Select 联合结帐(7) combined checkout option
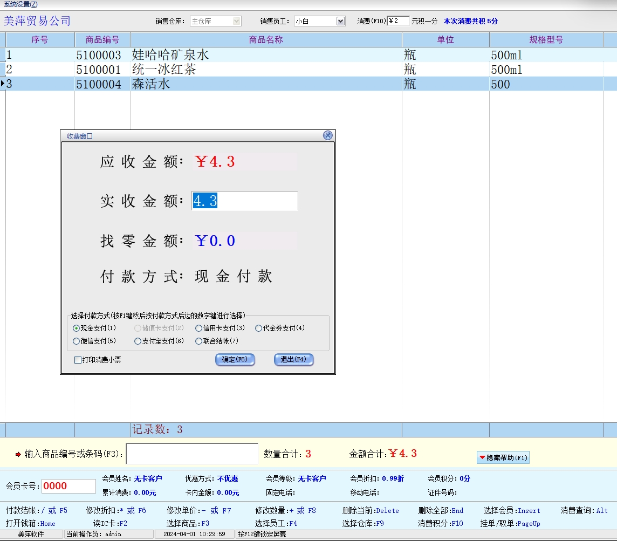 point(199,341)
